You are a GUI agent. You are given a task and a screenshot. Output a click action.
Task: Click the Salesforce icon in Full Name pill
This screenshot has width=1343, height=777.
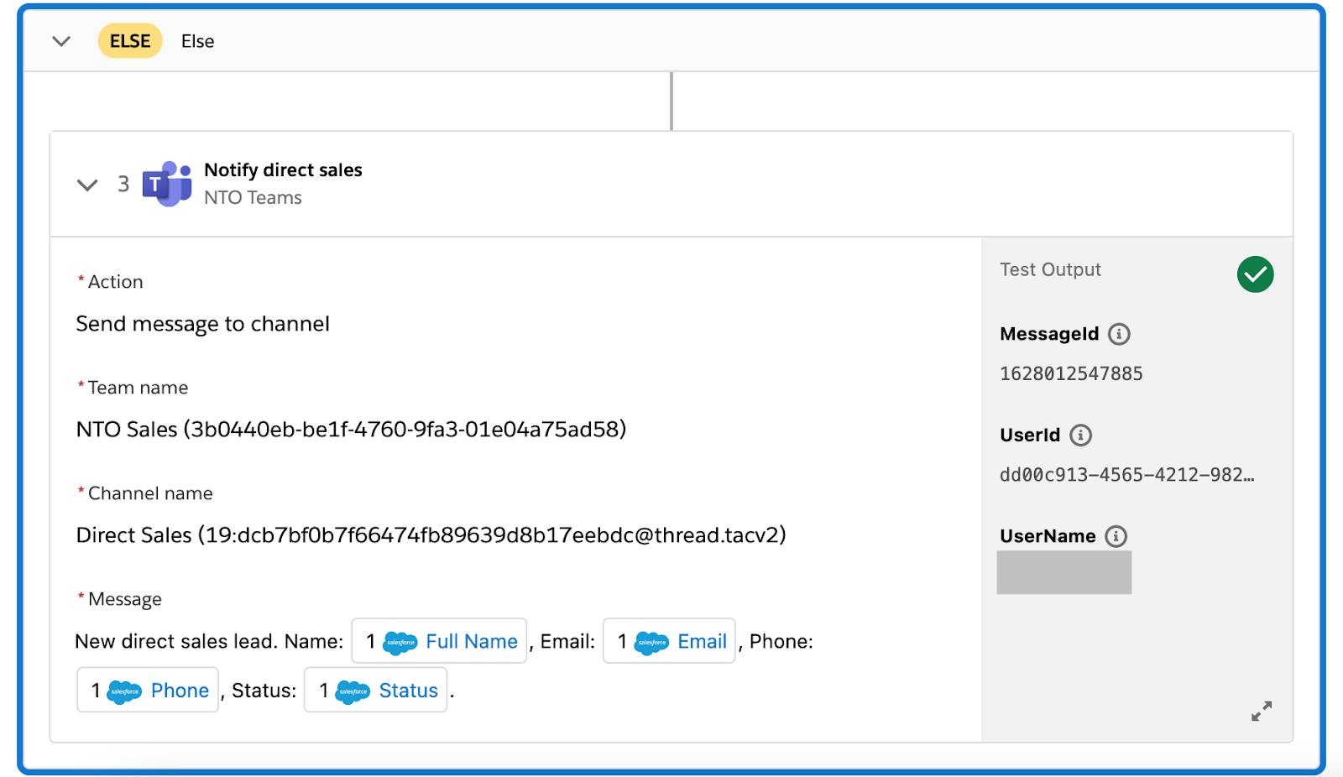[400, 643]
